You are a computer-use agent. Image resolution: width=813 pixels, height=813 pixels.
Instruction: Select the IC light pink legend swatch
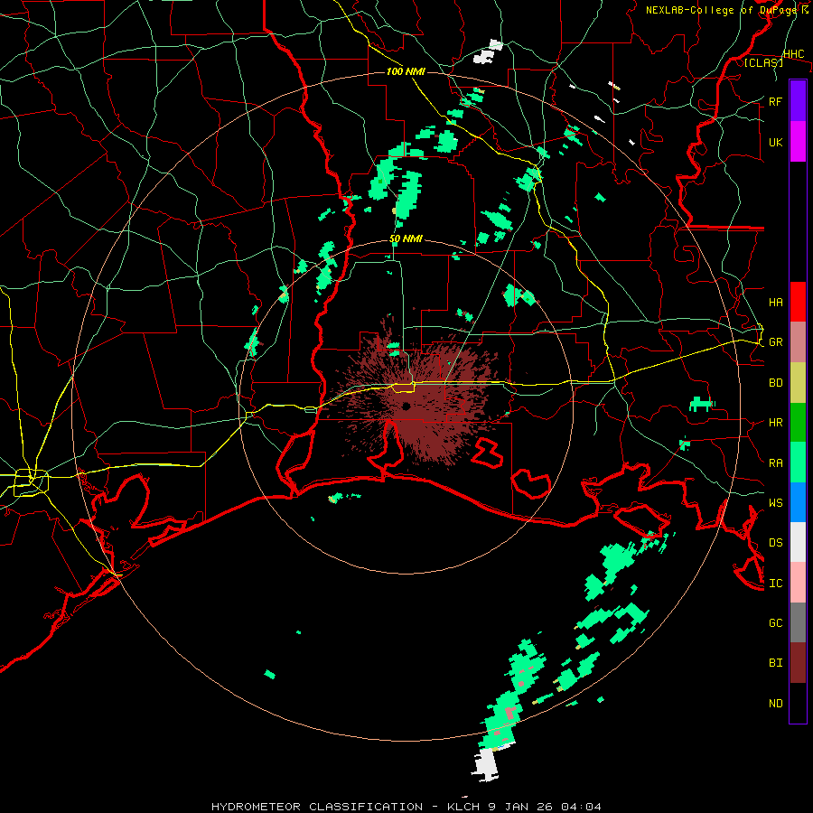(x=798, y=583)
